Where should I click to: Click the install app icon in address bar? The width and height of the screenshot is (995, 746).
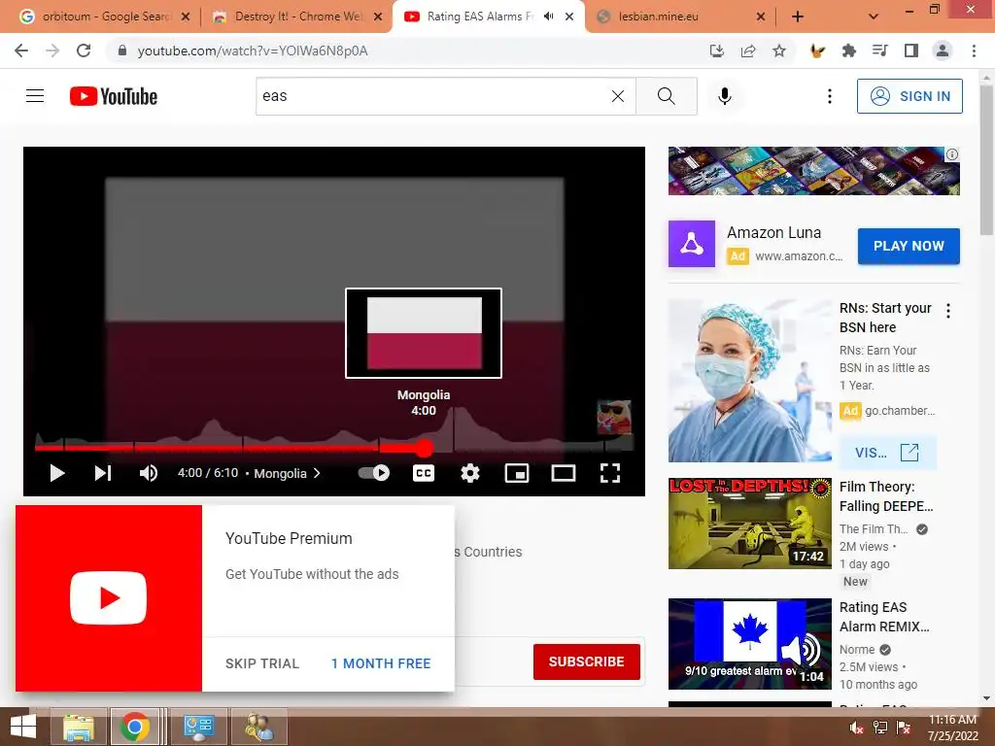click(717, 51)
